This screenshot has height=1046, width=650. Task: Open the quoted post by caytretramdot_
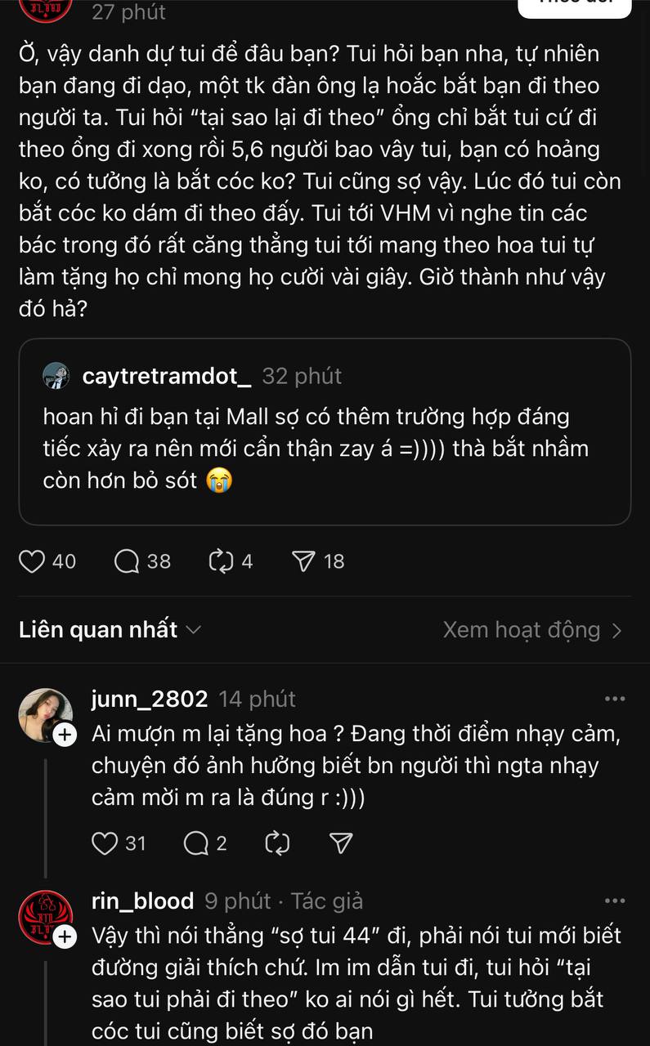(325, 441)
